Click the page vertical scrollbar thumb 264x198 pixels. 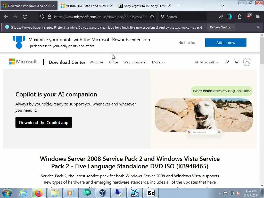coord(262,51)
